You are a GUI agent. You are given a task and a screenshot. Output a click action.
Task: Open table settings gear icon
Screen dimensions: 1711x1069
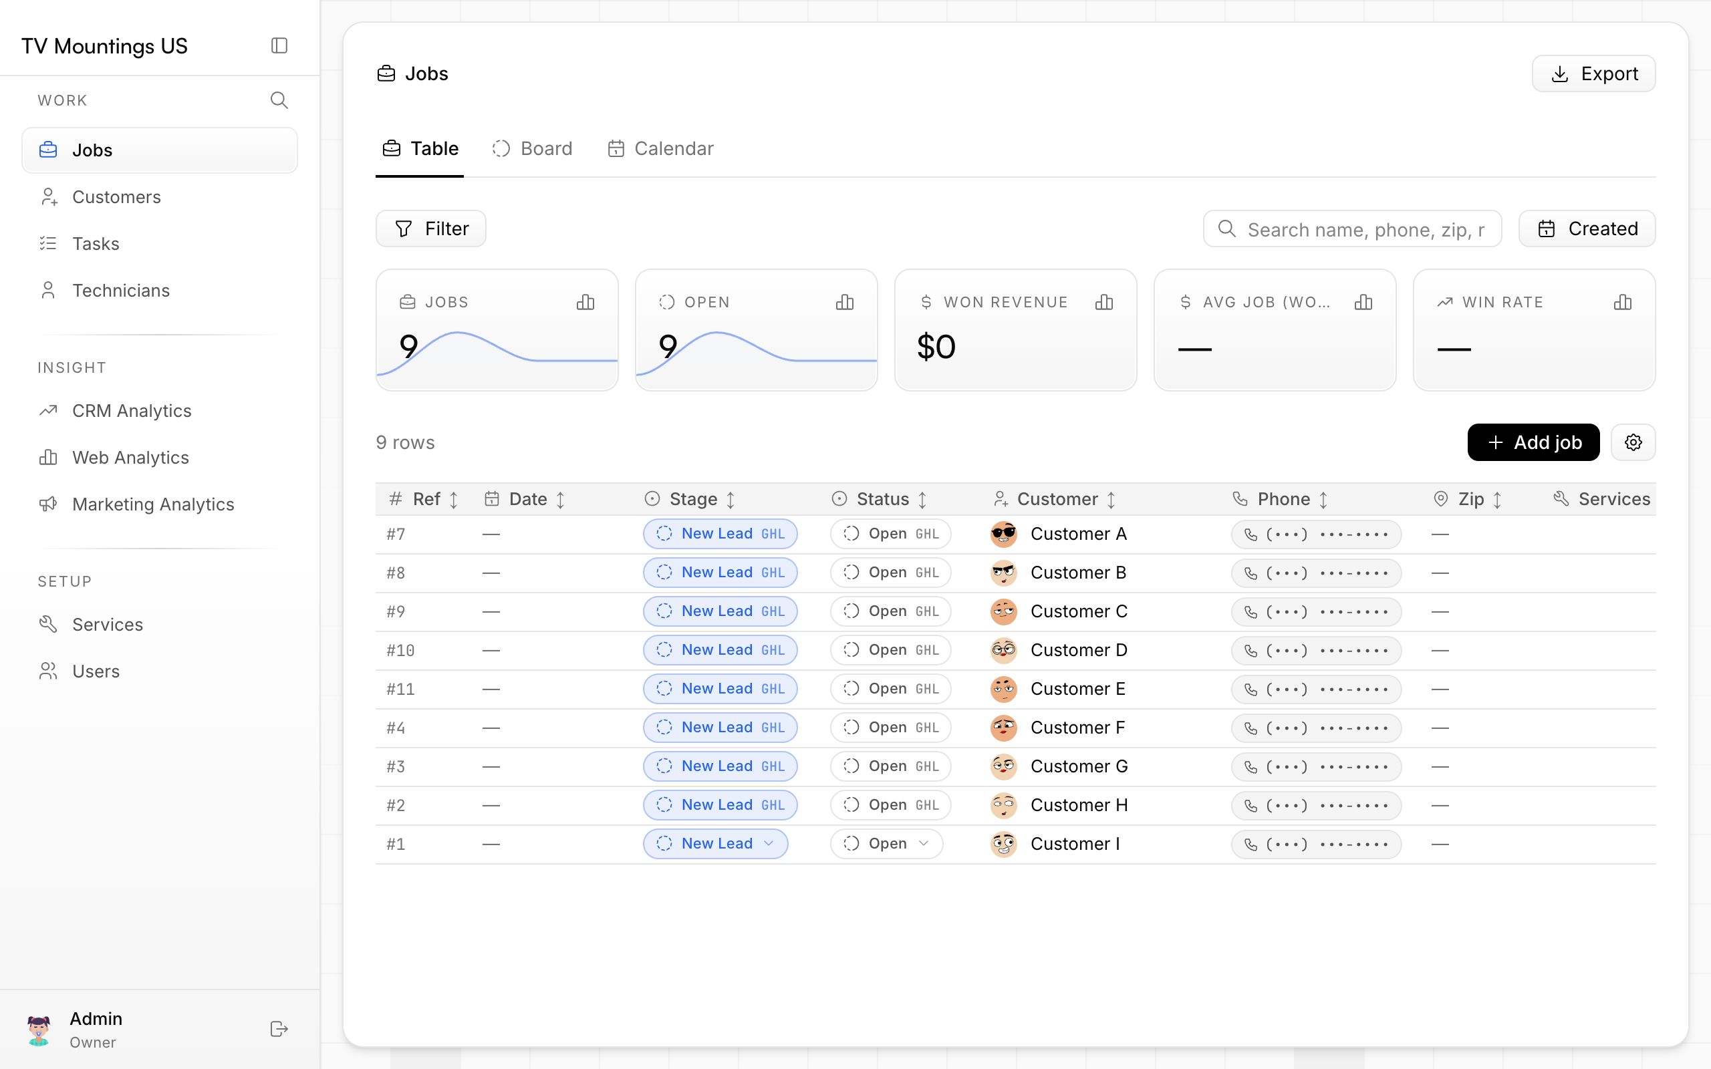point(1633,442)
